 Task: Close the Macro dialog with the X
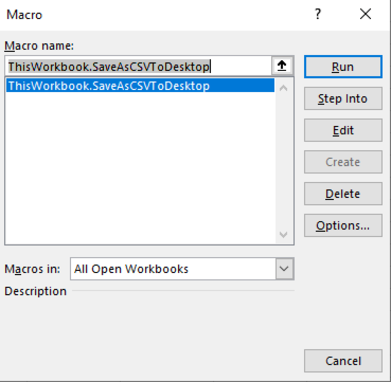point(365,14)
